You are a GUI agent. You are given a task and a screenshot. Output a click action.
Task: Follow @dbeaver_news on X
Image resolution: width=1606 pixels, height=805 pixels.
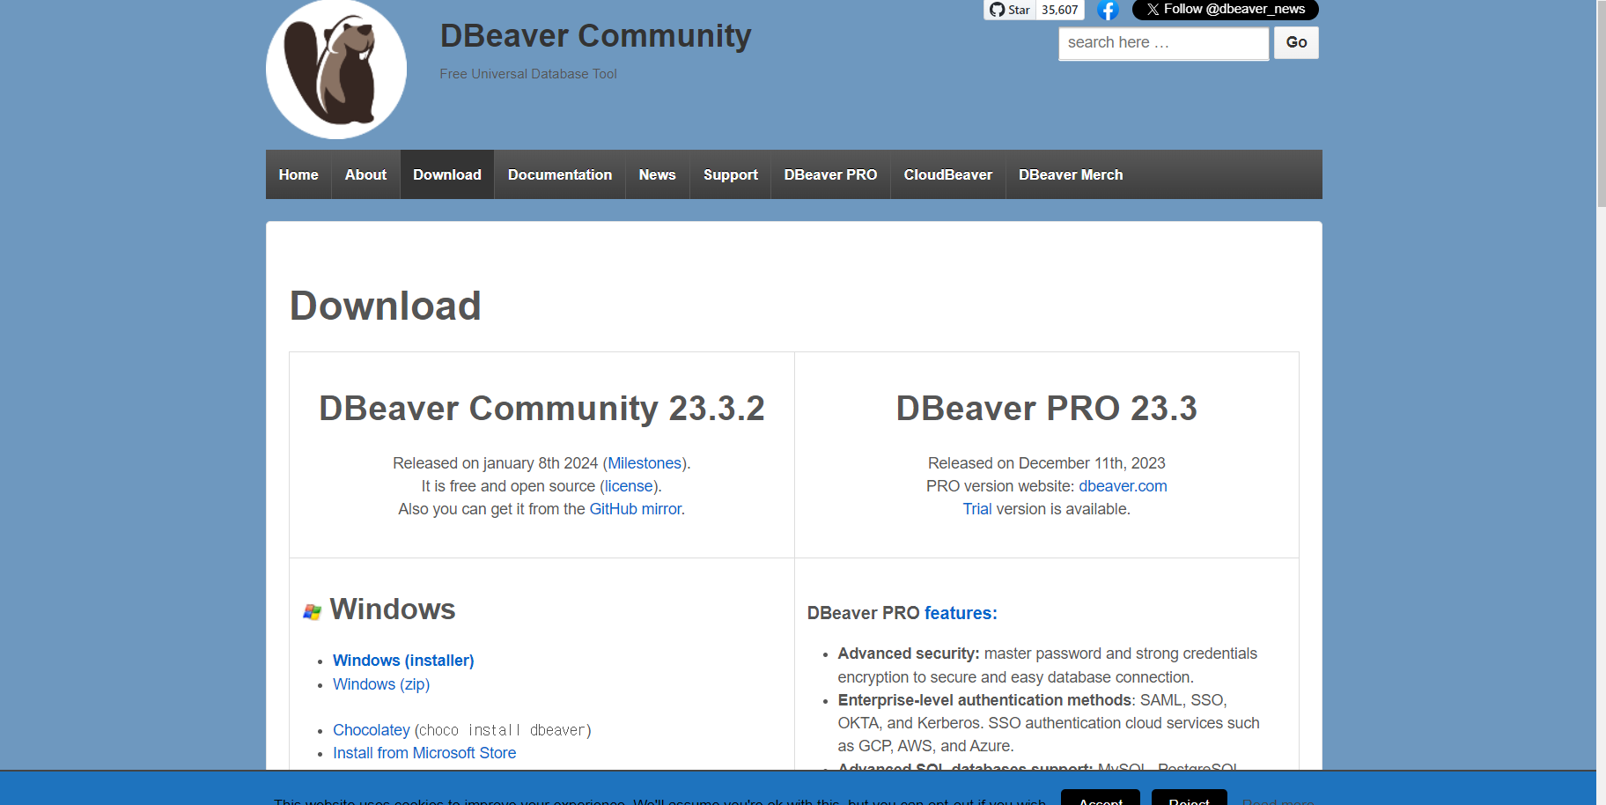(1226, 10)
